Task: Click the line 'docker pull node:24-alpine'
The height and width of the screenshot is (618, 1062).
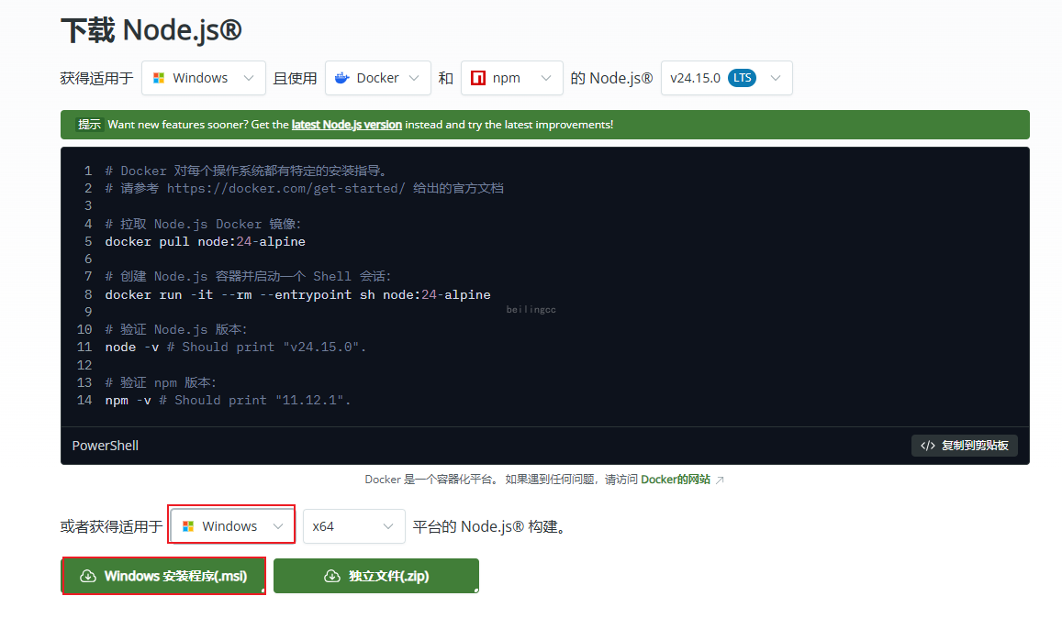Action: click(206, 242)
